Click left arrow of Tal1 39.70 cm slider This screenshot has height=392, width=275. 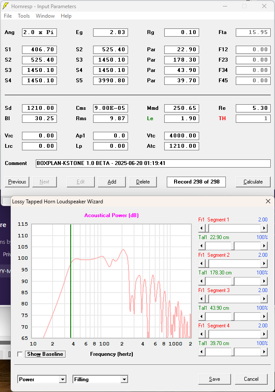(202, 352)
